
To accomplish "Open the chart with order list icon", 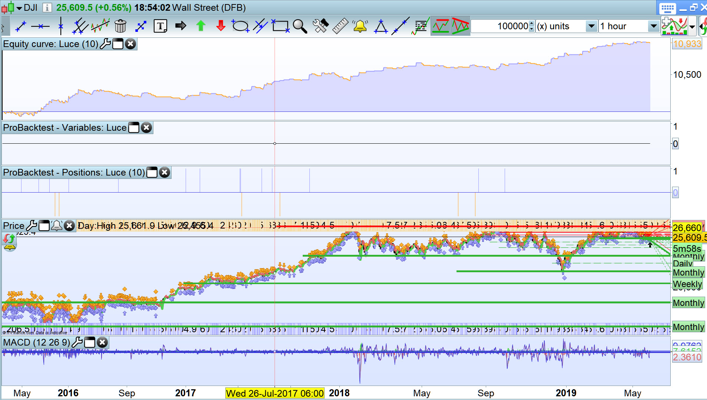I will point(421,26).
